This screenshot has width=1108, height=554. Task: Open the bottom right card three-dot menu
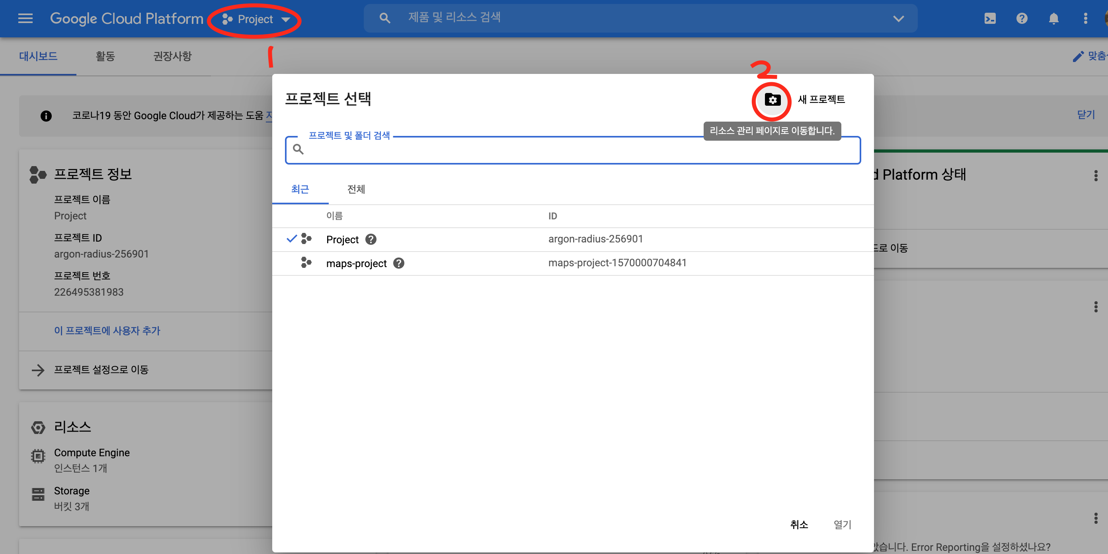pos(1096,518)
